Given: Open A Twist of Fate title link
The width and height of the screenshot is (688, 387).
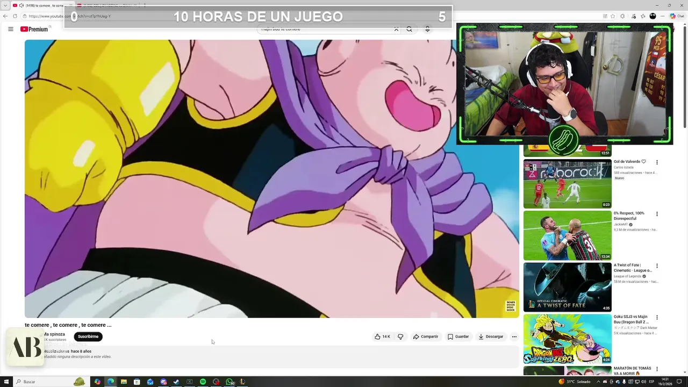Looking at the screenshot, I should click(633, 268).
